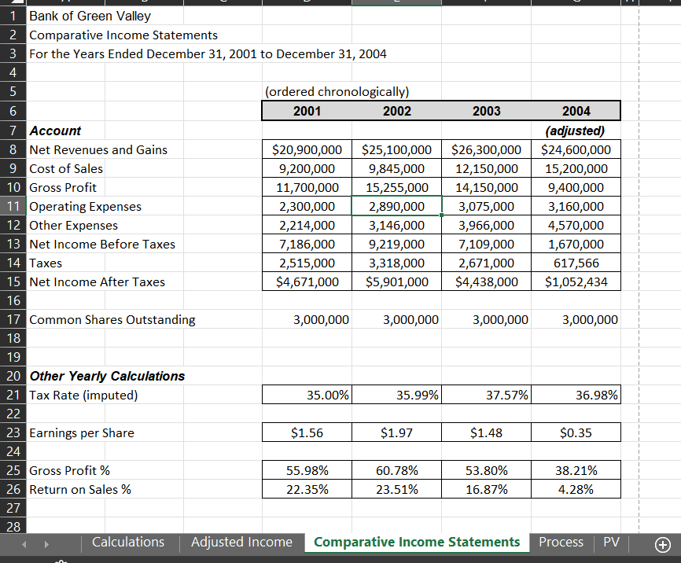The image size is (681, 563).
Task: Show the previous sheet tabs with the left arrow
Action: pos(24,544)
